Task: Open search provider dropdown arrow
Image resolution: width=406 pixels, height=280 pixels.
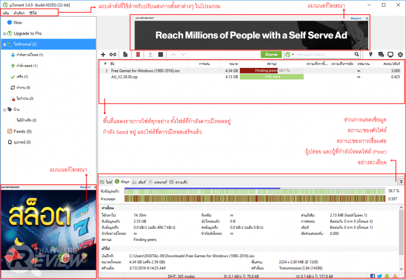Action: point(293,55)
